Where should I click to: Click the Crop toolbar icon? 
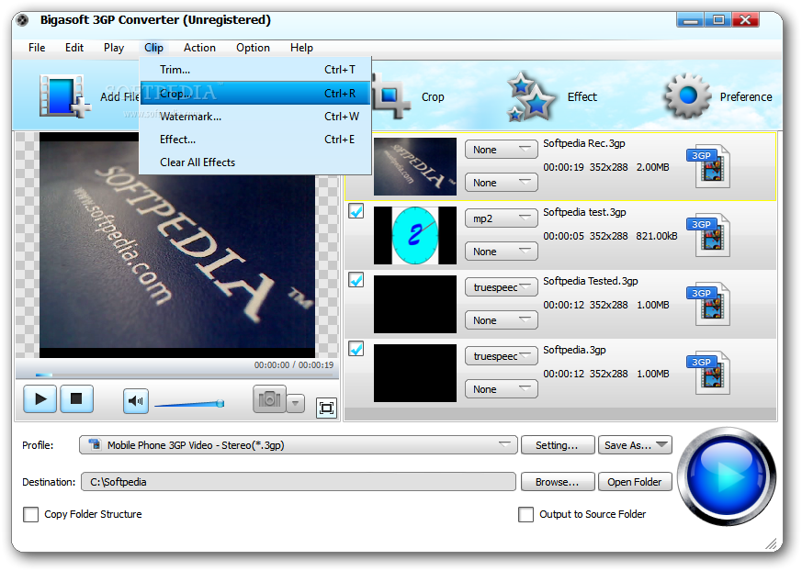point(391,96)
